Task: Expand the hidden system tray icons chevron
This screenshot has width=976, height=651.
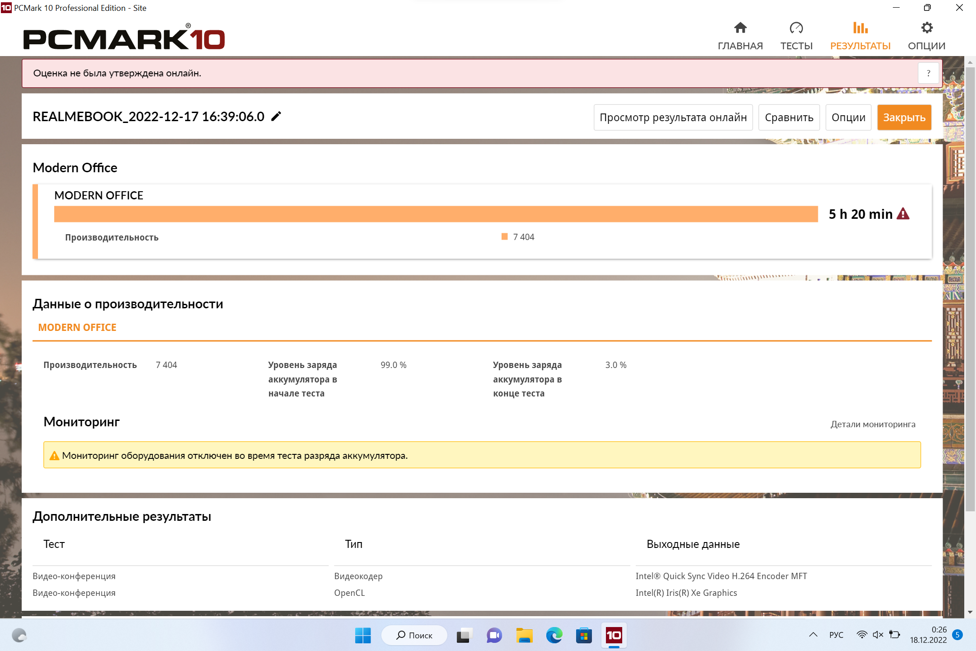Action: [x=813, y=635]
